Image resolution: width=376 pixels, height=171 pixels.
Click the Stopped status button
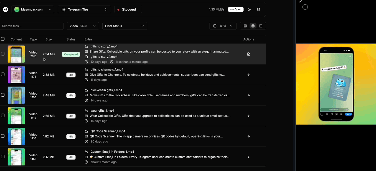coord(128,9)
